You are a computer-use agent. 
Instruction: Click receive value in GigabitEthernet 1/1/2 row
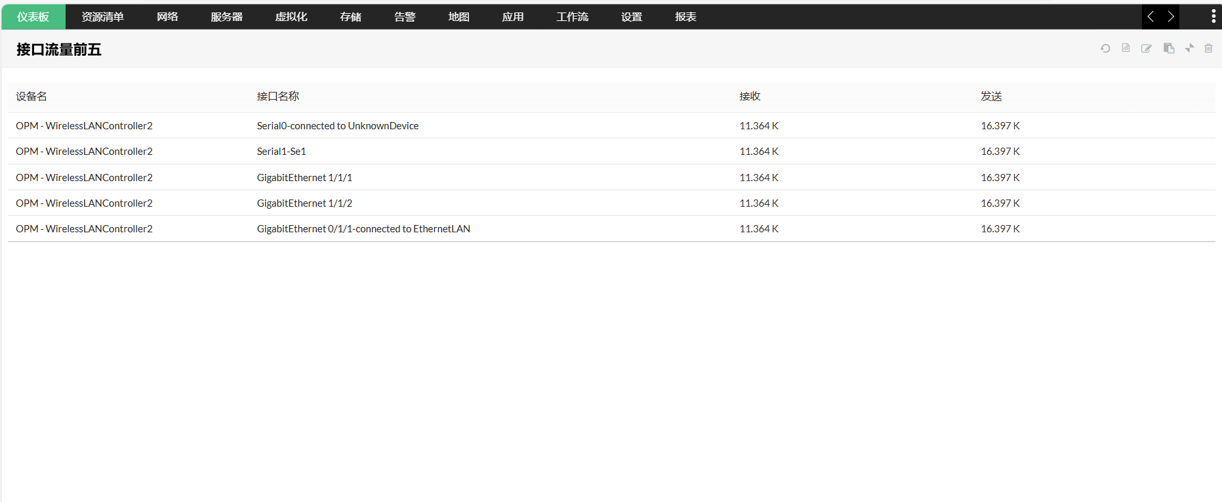pos(759,203)
